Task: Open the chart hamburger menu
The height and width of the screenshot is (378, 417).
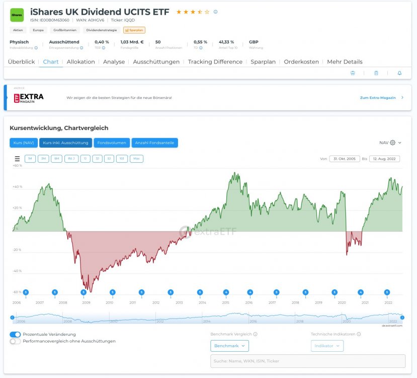Action: (17, 159)
